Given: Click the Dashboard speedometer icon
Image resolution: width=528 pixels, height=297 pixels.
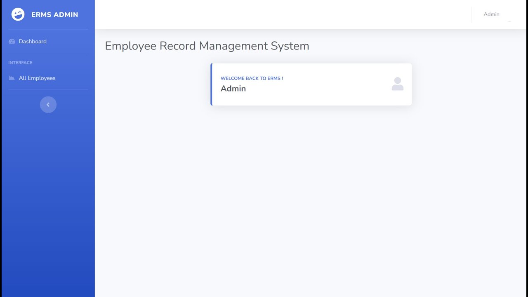Looking at the screenshot, I should (12, 41).
